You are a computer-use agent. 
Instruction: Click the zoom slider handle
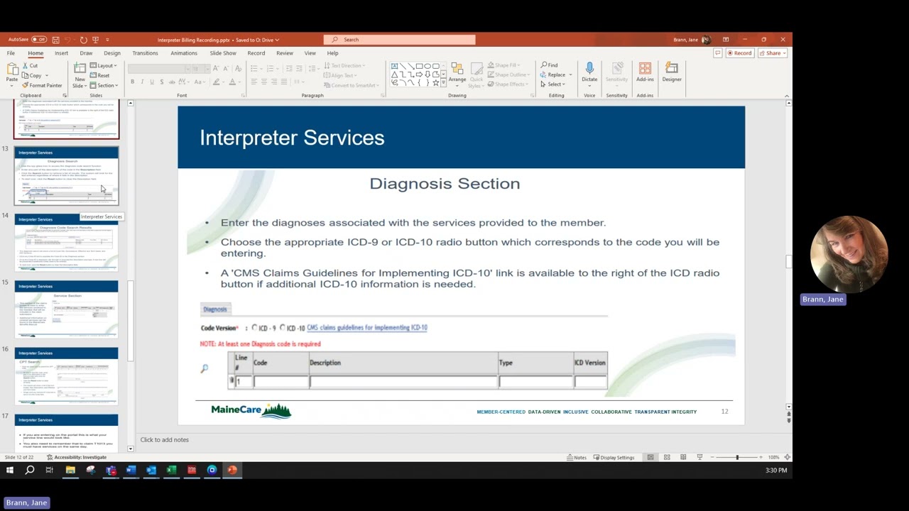737,457
